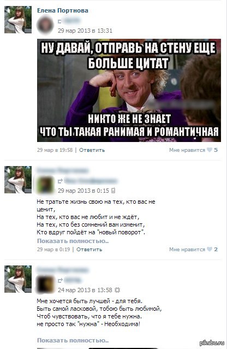Click Ответить under the second post
The image size is (227, 349).
coord(89,250)
